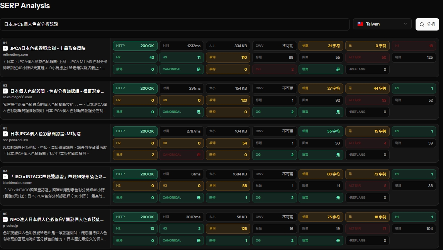Open the ISO x INTACC國際雙認證 result
Screen dimensions: 443x250
tap(58, 177)
